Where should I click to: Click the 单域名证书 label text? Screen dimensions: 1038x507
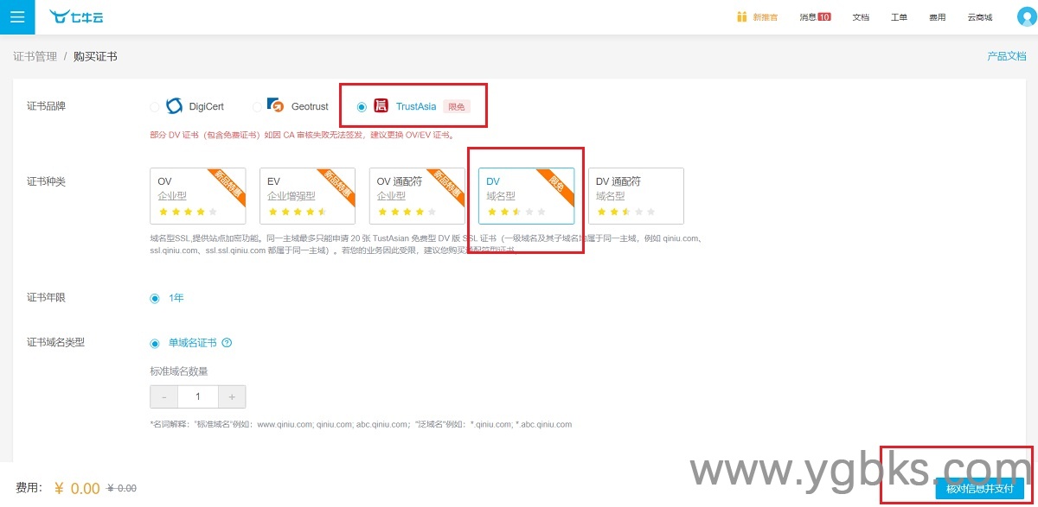[x=192, y=343]
